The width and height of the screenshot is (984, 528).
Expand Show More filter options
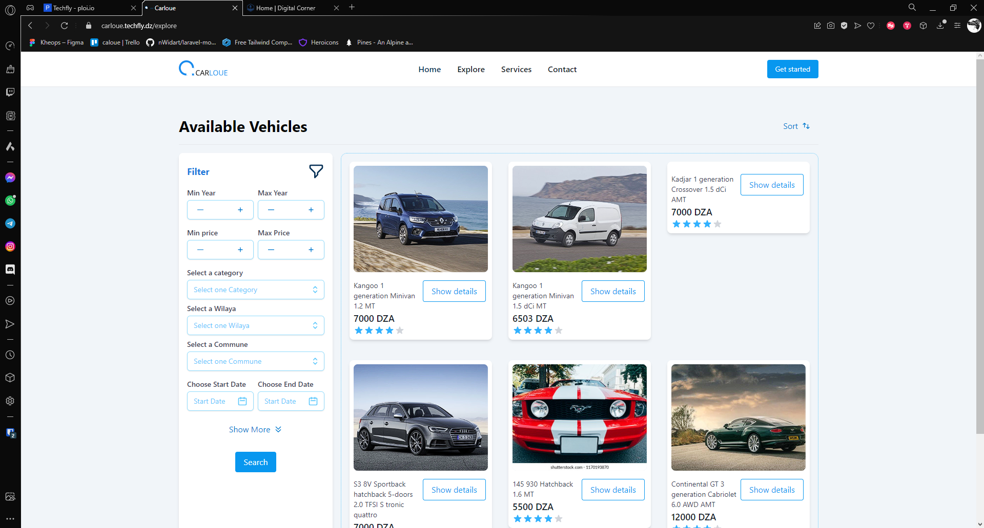[255, 430]
